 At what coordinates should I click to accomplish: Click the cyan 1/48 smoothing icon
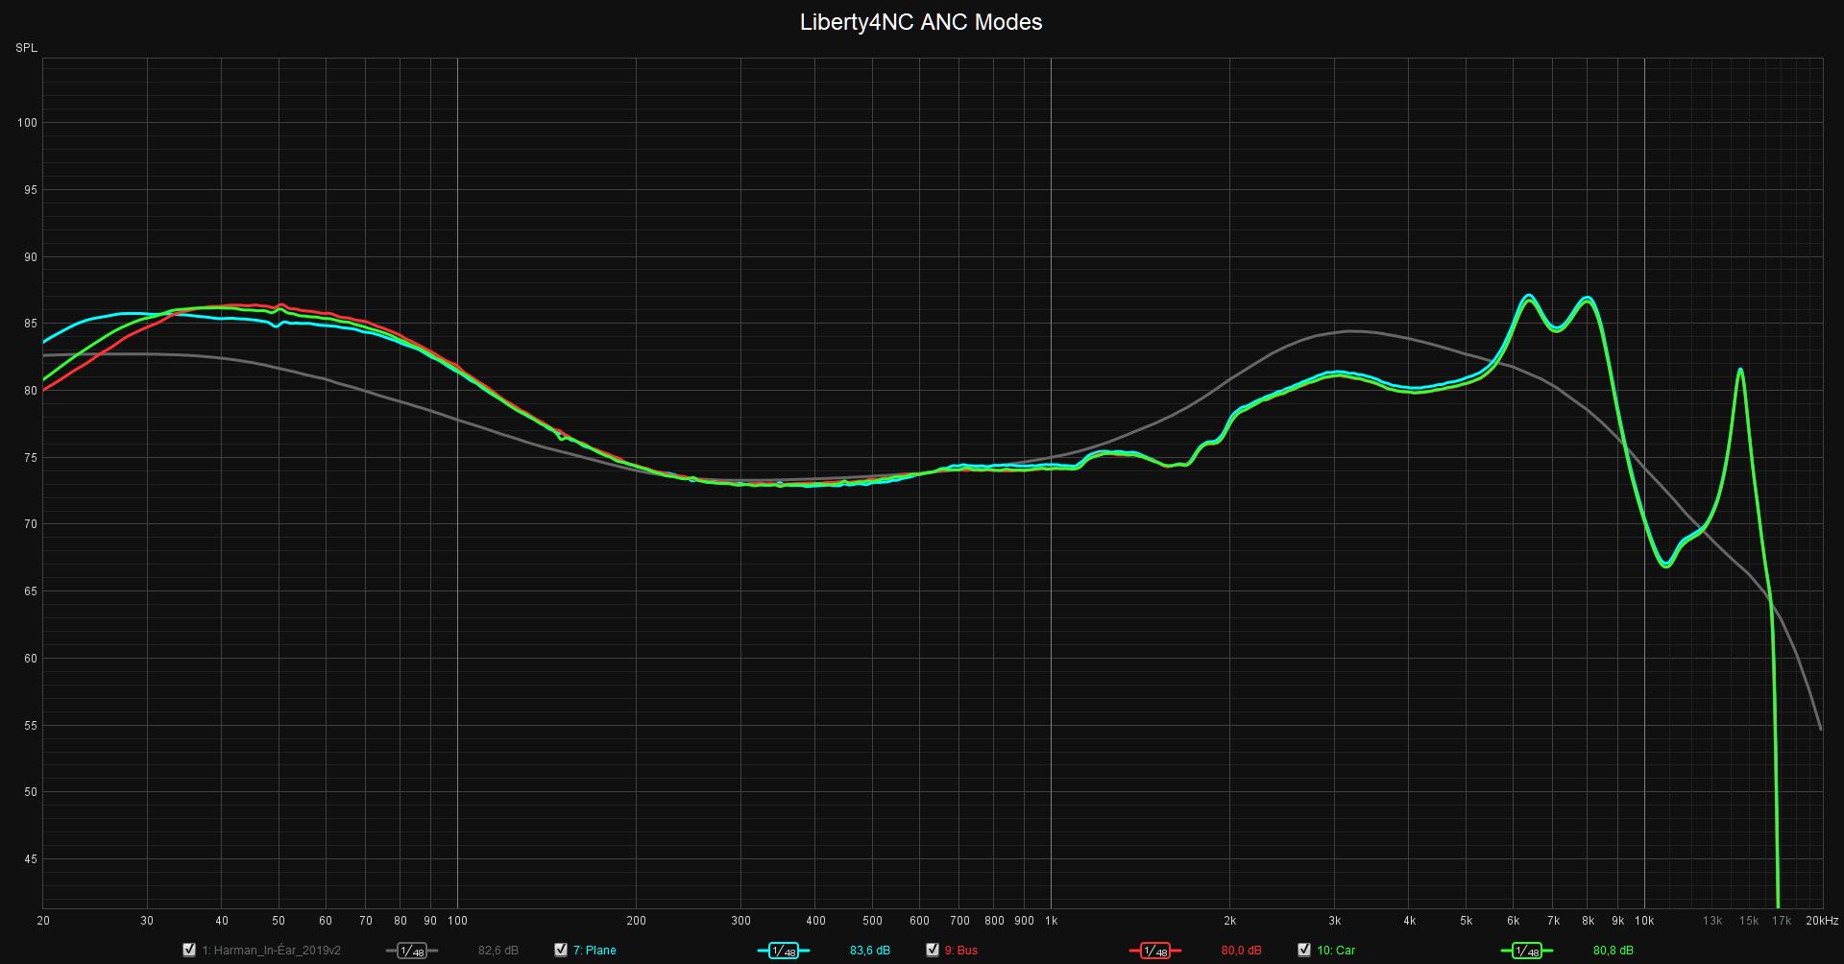[784, 951]
